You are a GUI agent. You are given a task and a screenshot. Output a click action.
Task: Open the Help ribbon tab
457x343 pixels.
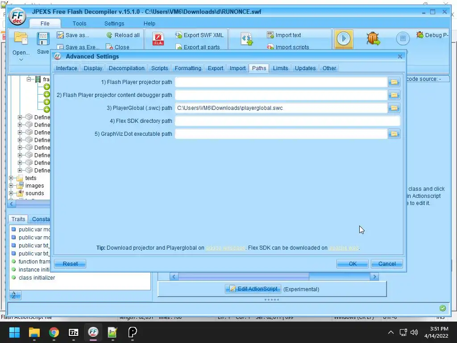(x=149, y=24)
